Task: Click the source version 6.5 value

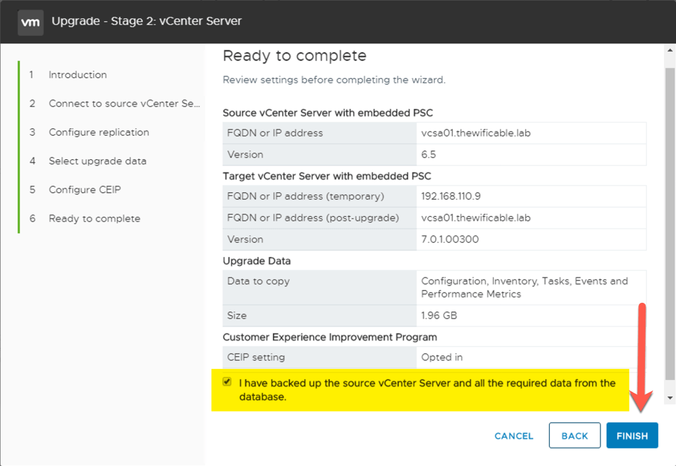Action: [x=430, y=155]
